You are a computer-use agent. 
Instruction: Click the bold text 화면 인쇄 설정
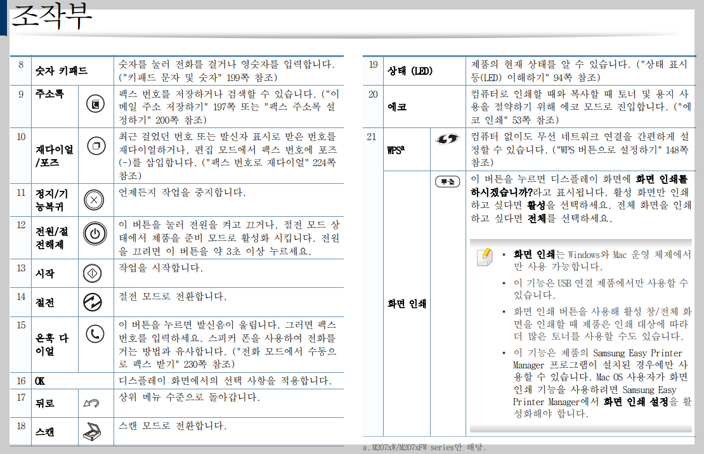tap(636, 402)
